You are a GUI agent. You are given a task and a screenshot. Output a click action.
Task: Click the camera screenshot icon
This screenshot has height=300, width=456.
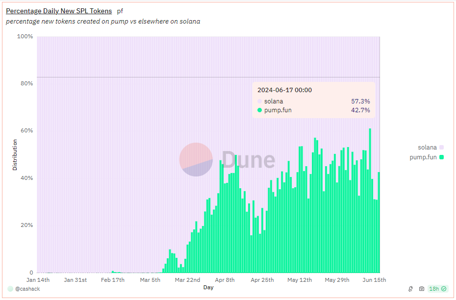421,289
